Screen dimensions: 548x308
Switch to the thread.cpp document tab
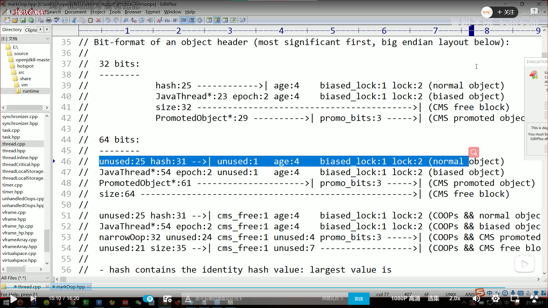(x=29, y=287)
